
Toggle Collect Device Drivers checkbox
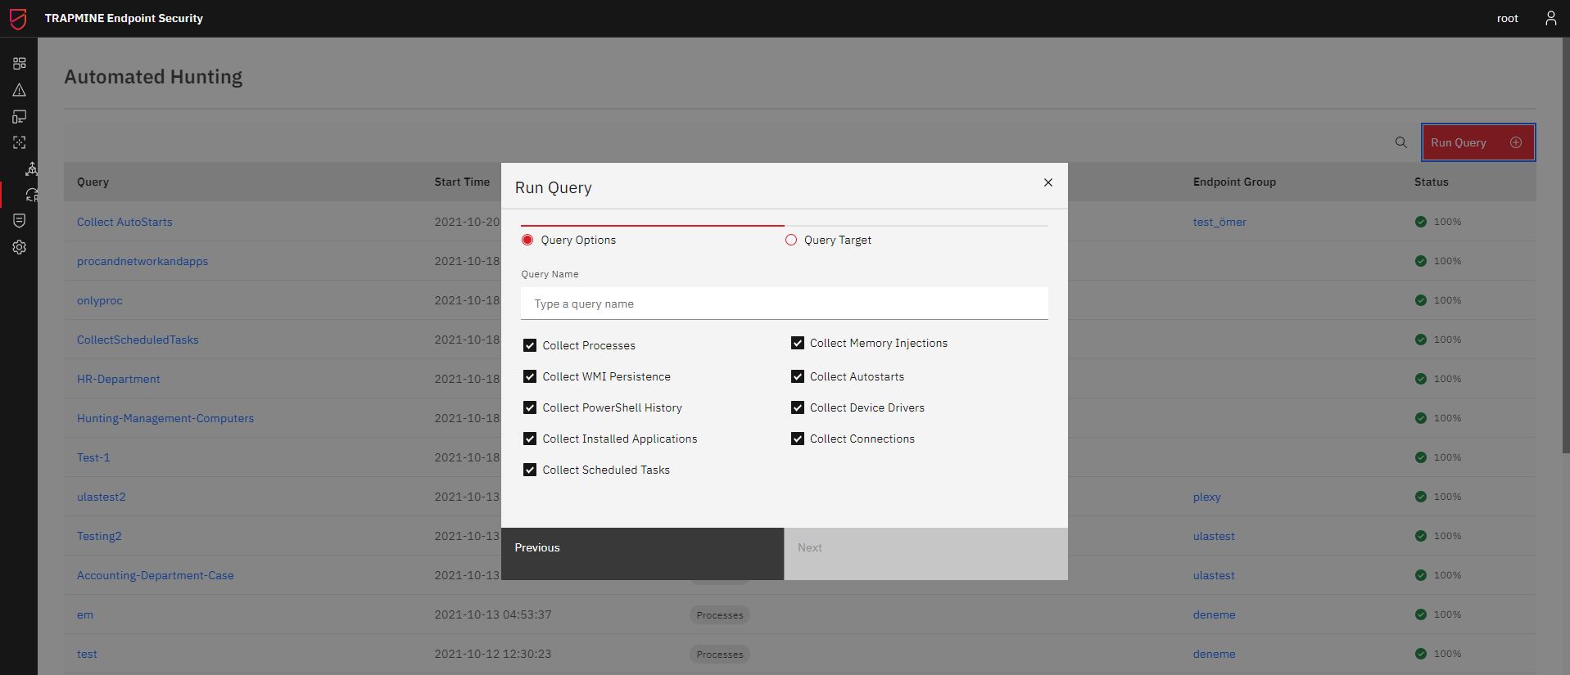point(797,407)
